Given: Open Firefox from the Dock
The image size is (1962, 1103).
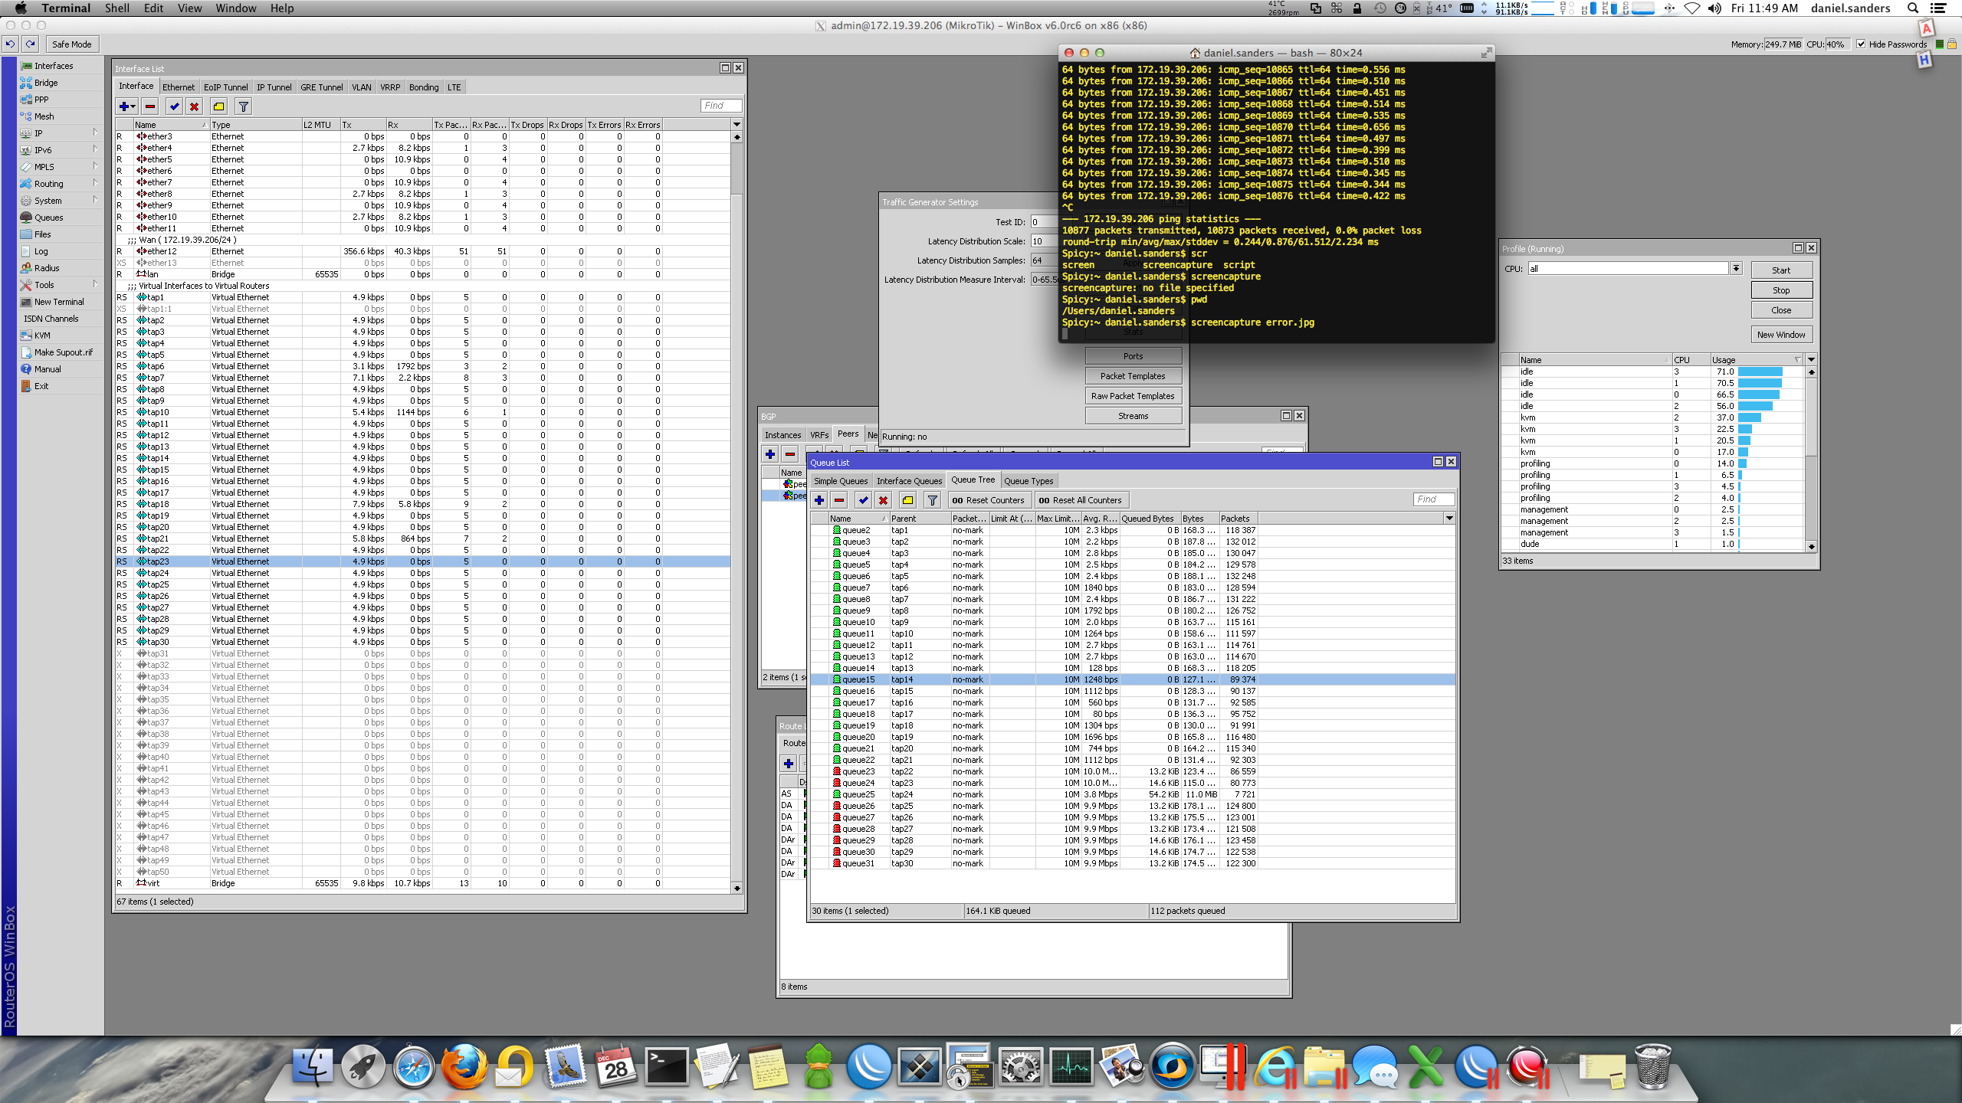Looking at the screenshot, I should [x=464, y=1066].
